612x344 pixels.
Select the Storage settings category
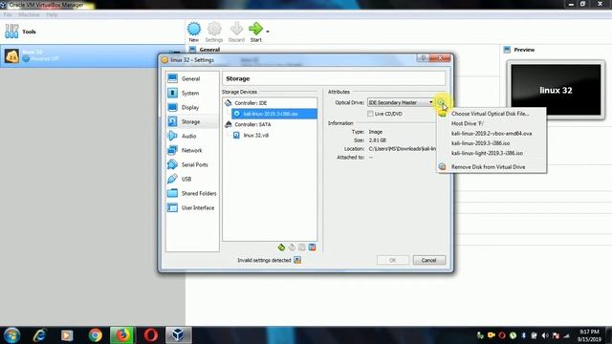(191, 121)
